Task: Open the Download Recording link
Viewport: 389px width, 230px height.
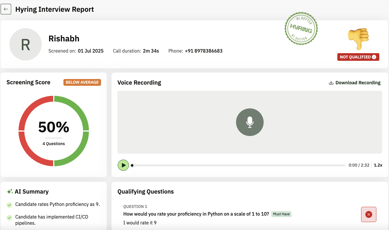Action: pos(358,83)
